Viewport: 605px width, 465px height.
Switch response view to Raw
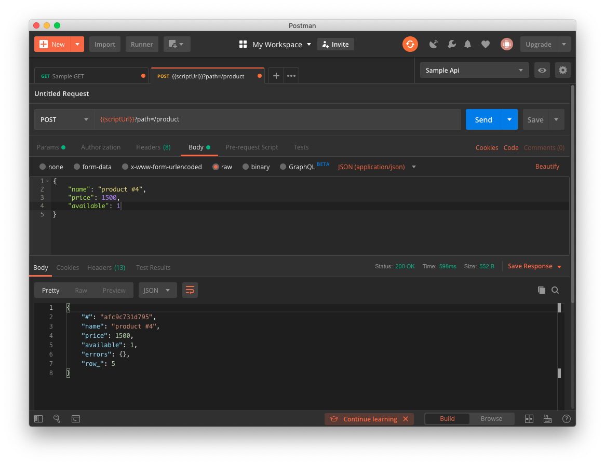click(x=81, y=290)
